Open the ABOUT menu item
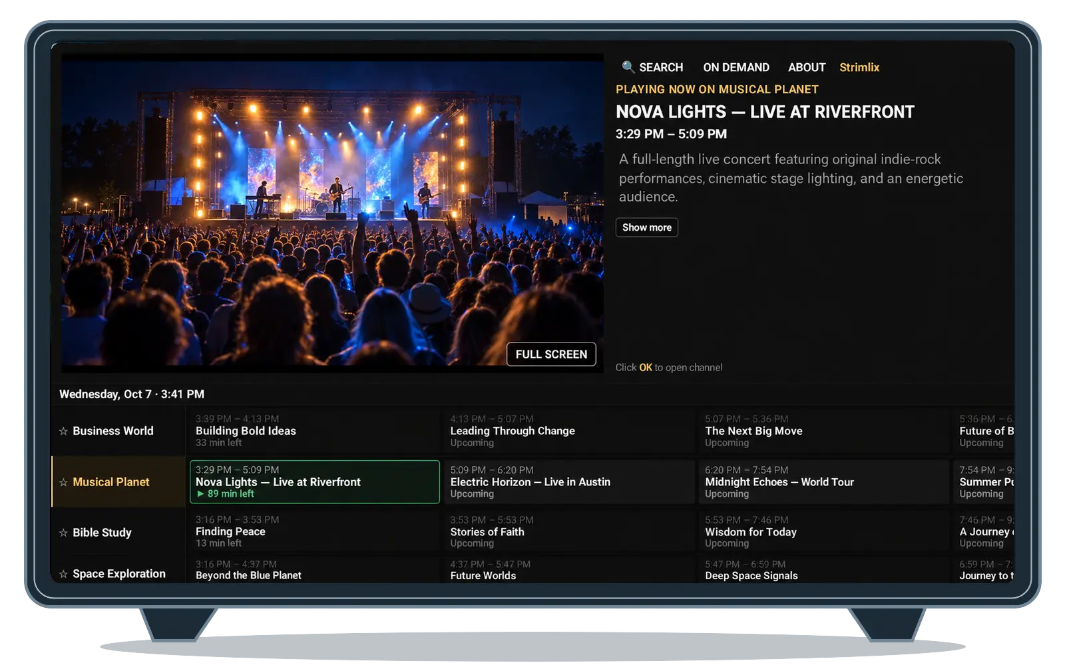 (807, 67)
